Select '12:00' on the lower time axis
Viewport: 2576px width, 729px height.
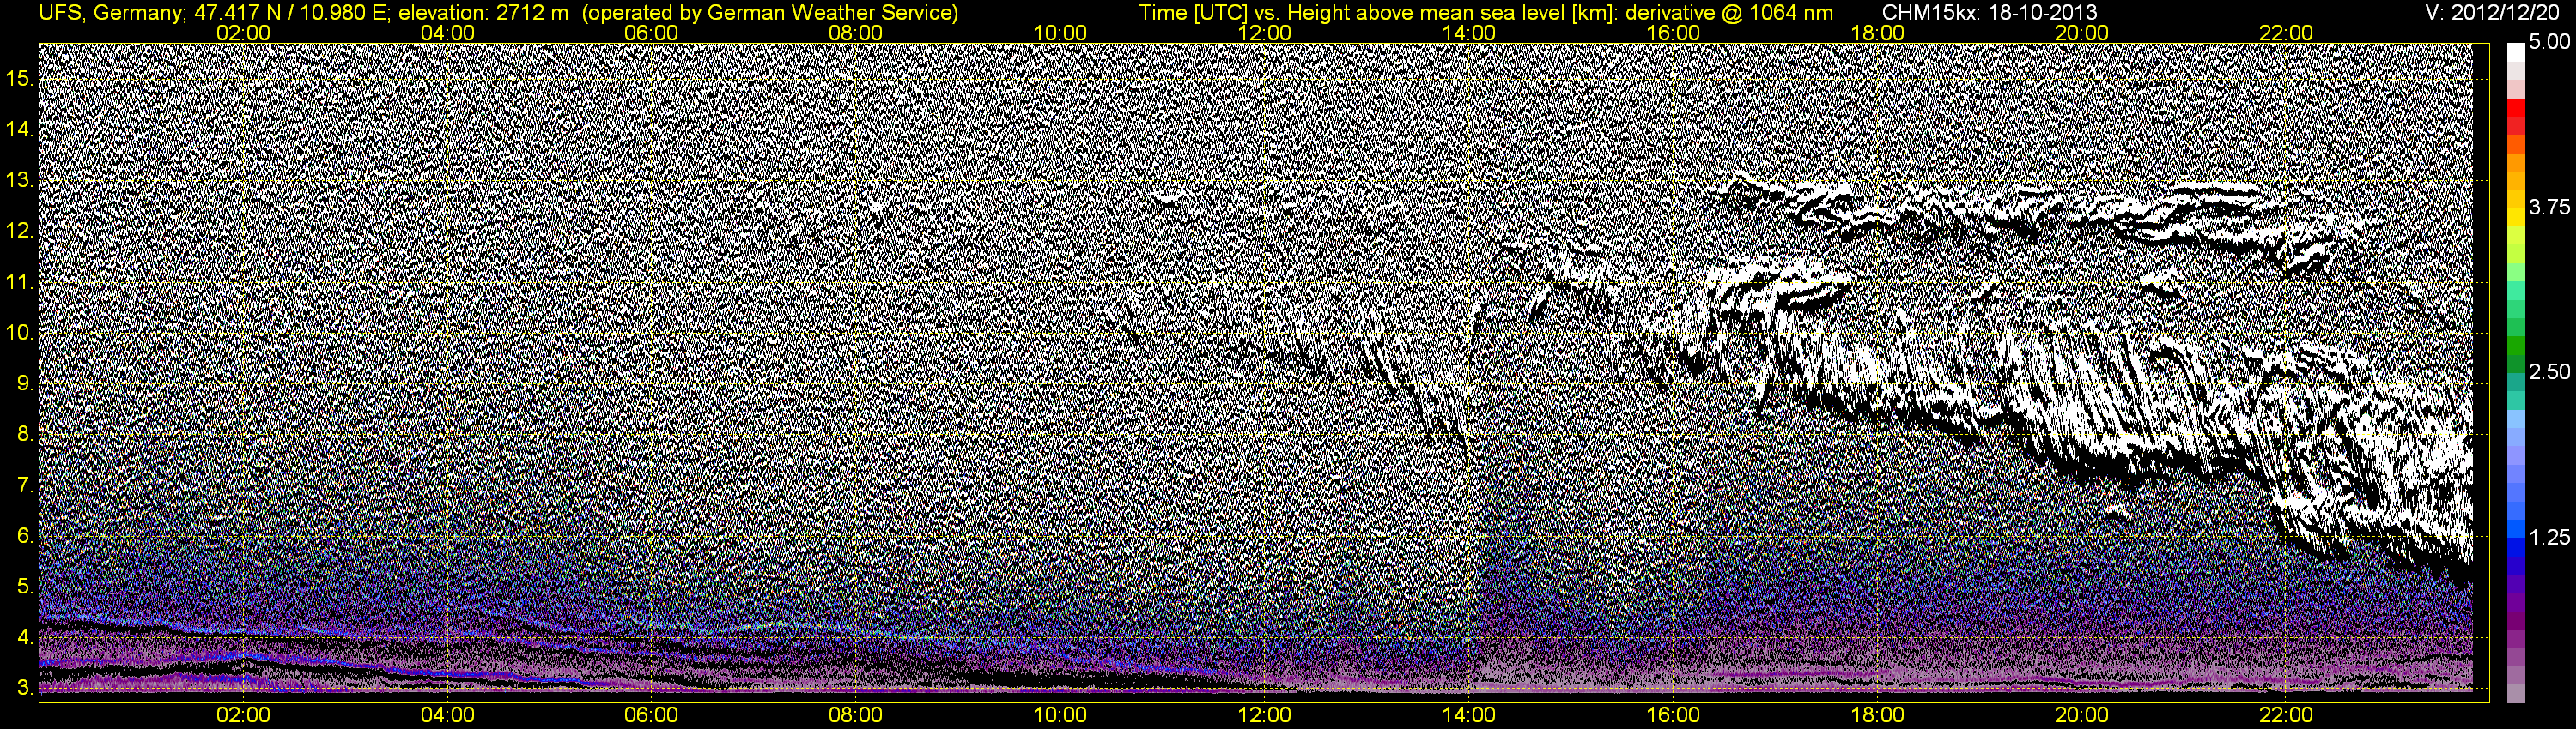1264,715
